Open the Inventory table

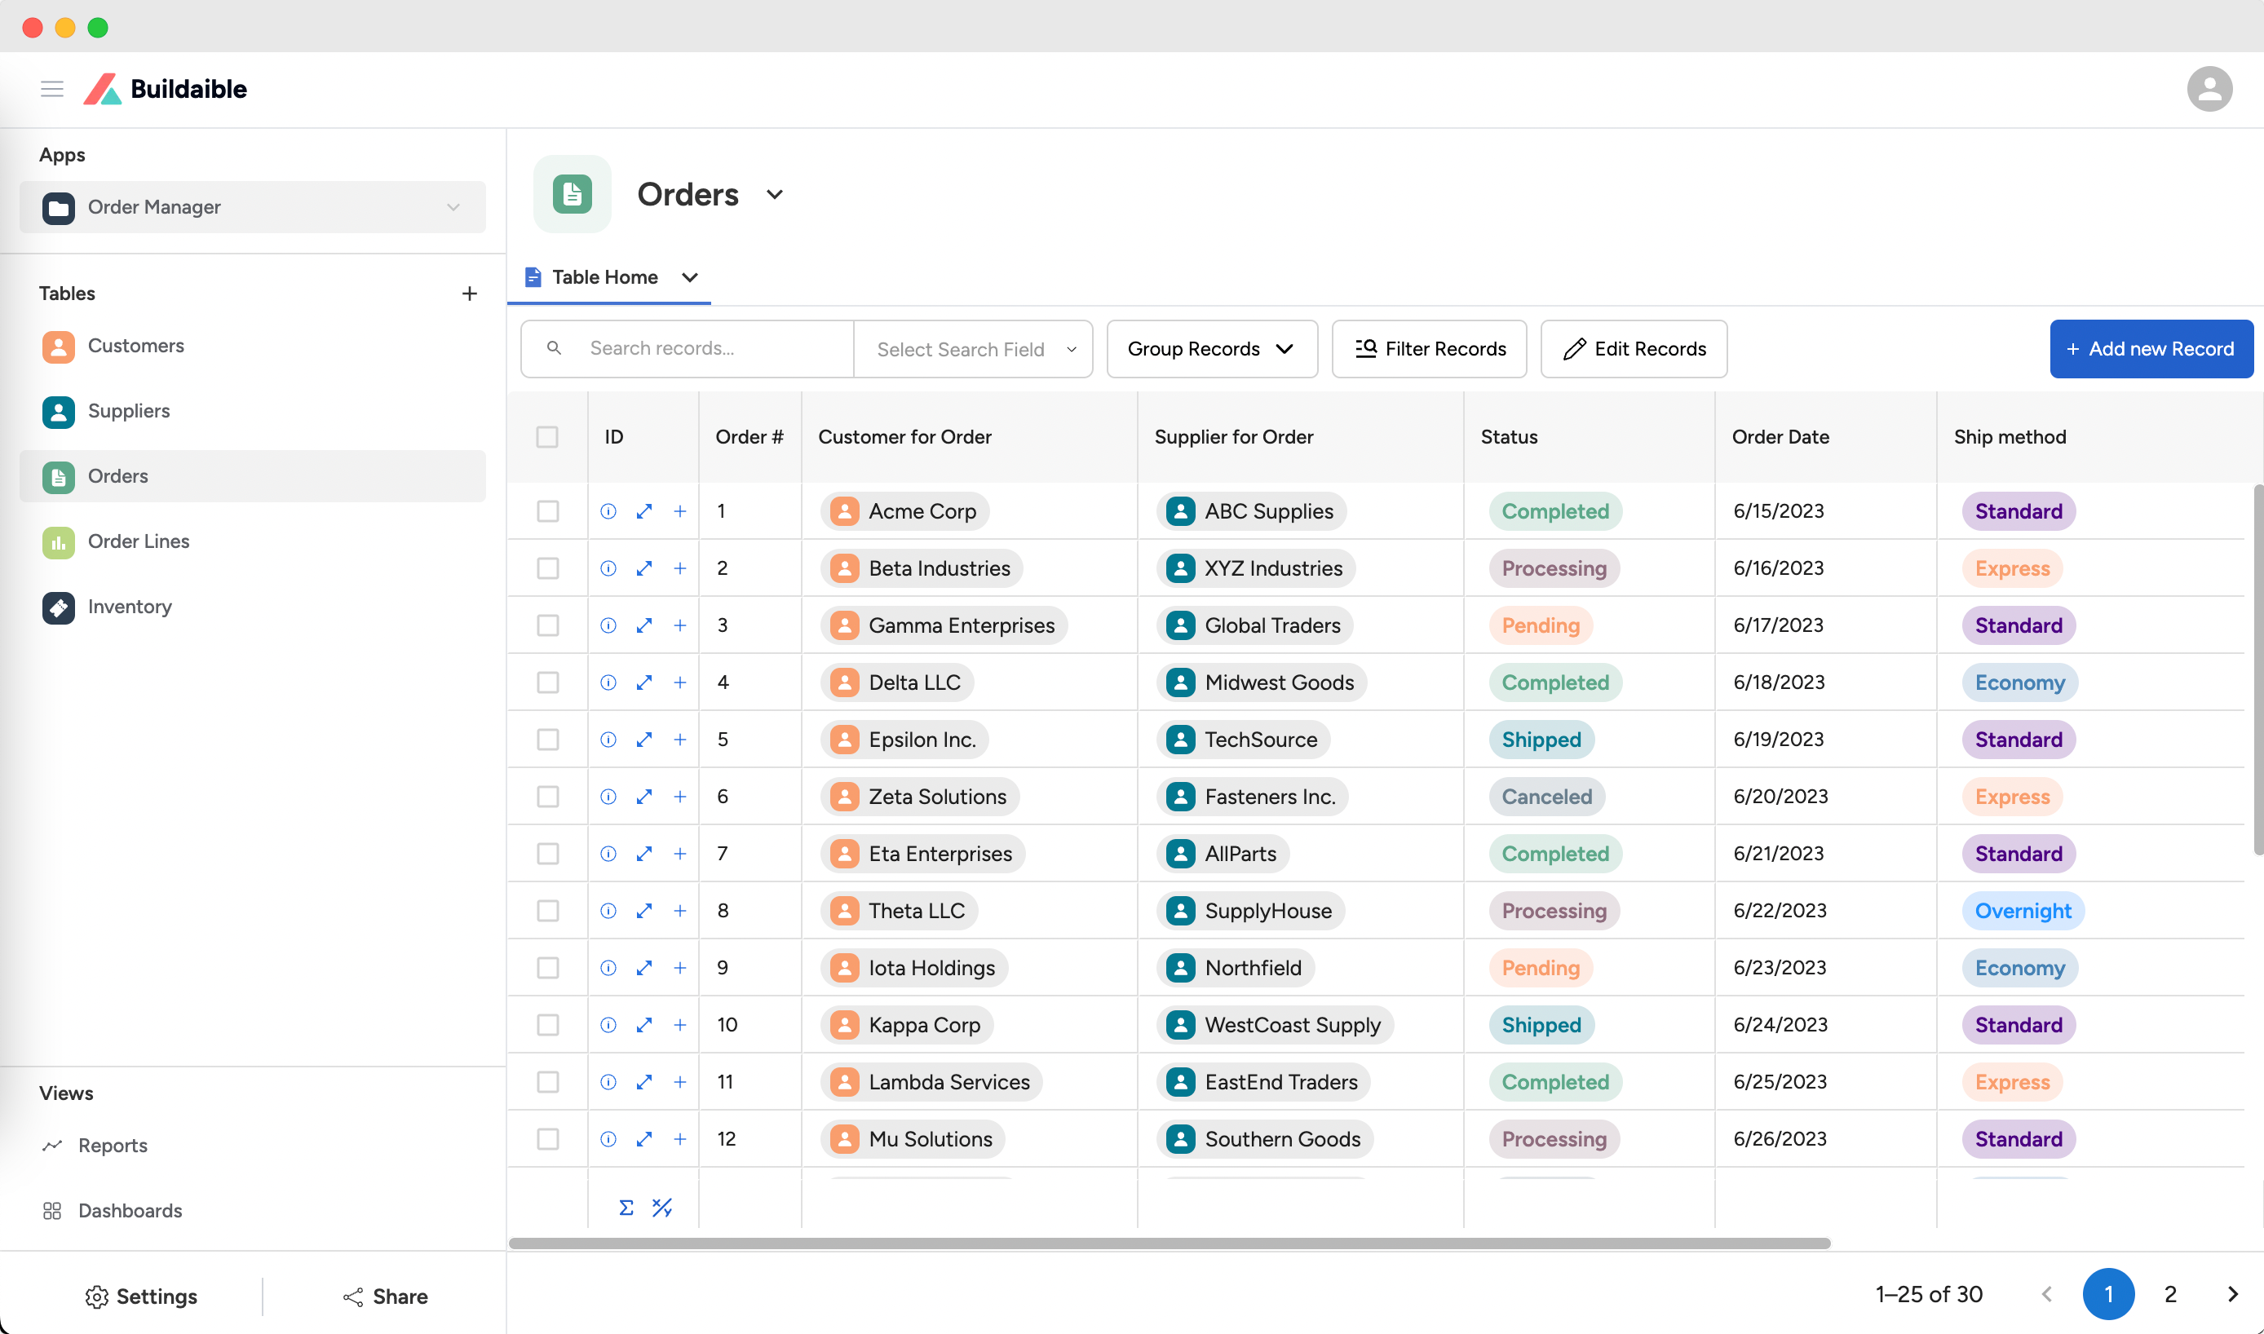253,607
